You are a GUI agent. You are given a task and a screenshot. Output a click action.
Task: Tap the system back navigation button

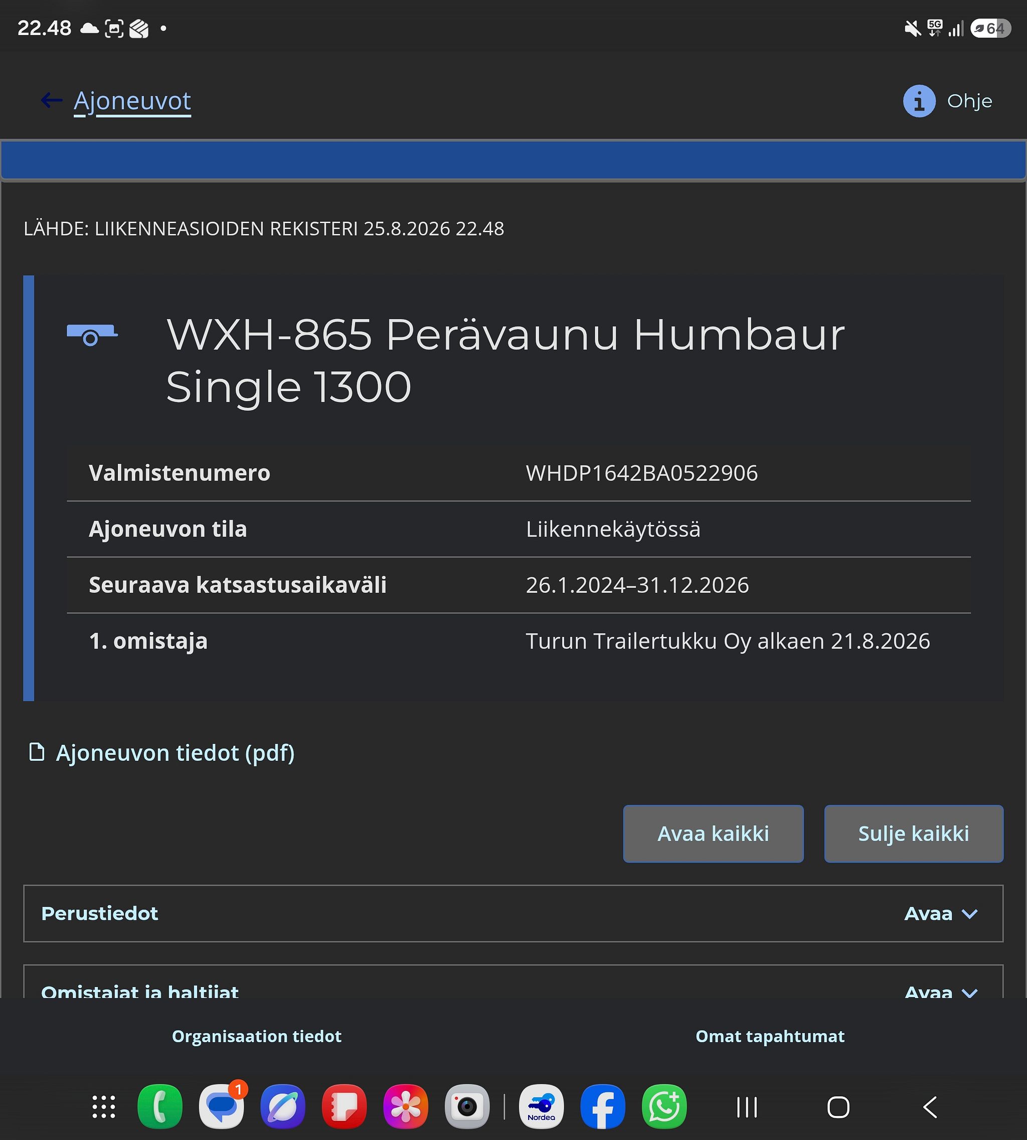click(930, 1107)
